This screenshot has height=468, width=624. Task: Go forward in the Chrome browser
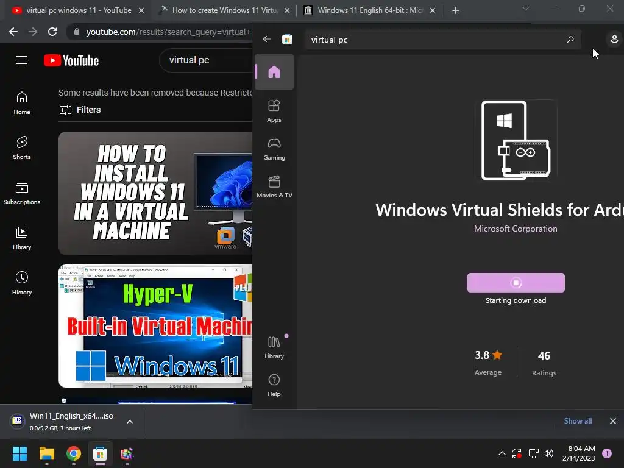33,32
